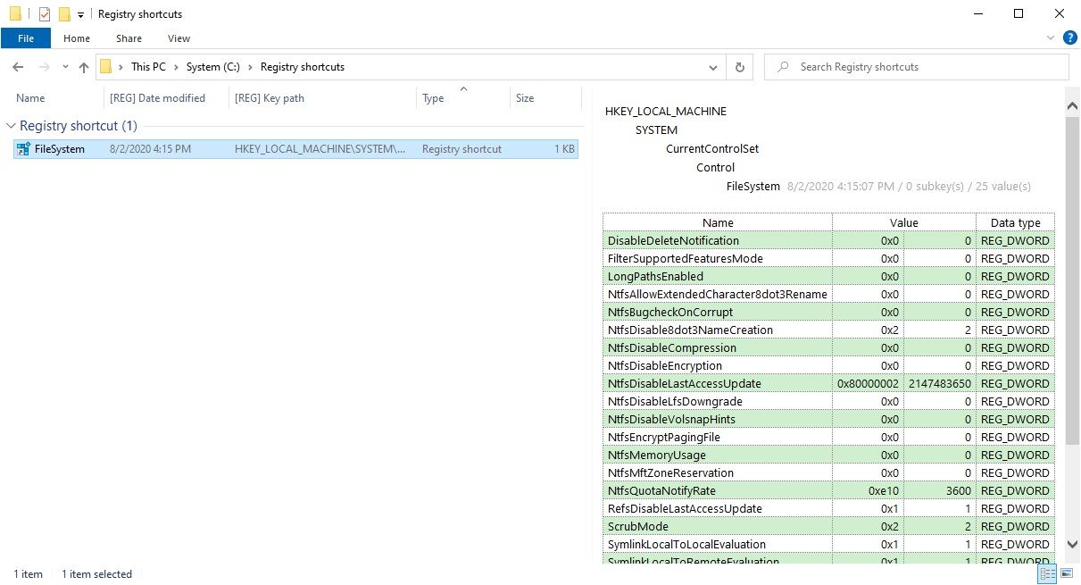Click the FileSystem registry shortcut icon

pyautogui.click(x=24, y=148)
